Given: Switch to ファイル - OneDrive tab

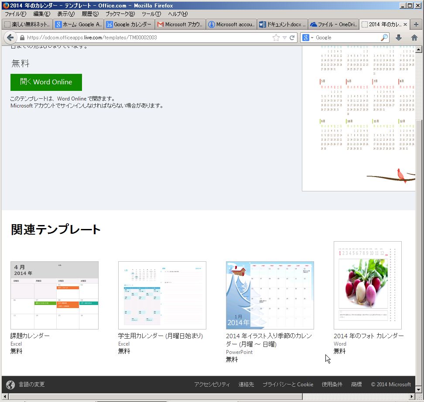Looking at the screenshot, I should pyautogui.click(x=334, y=24).
